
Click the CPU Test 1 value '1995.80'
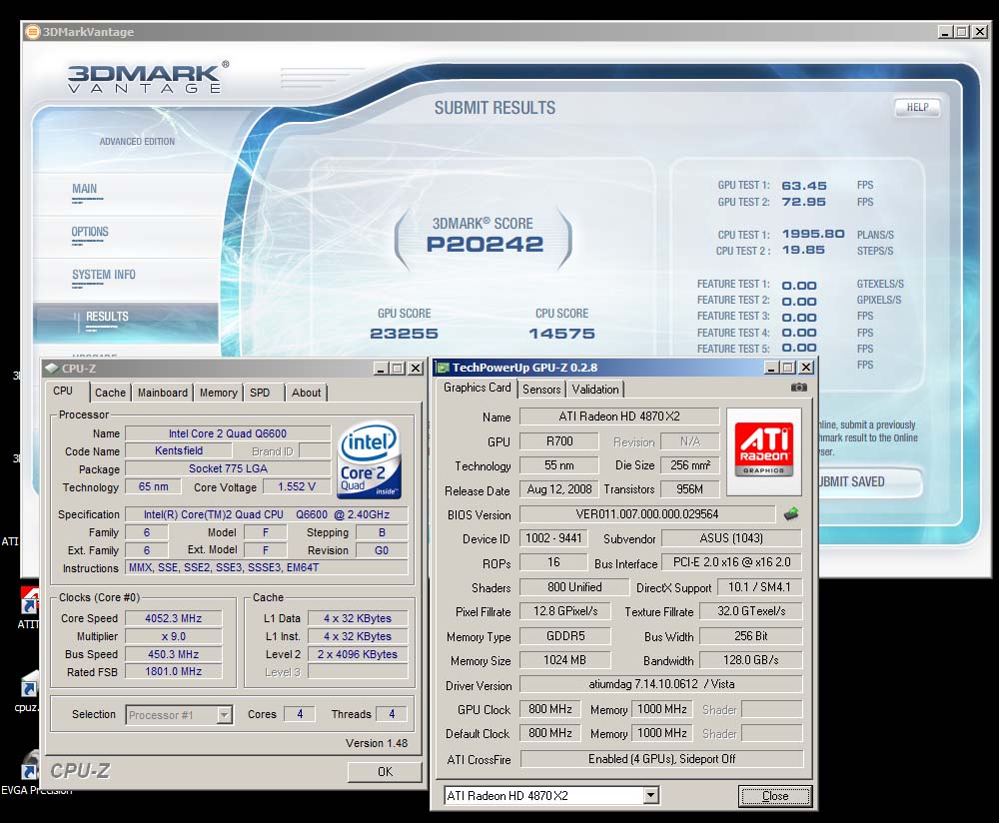[x=813, y=234]
